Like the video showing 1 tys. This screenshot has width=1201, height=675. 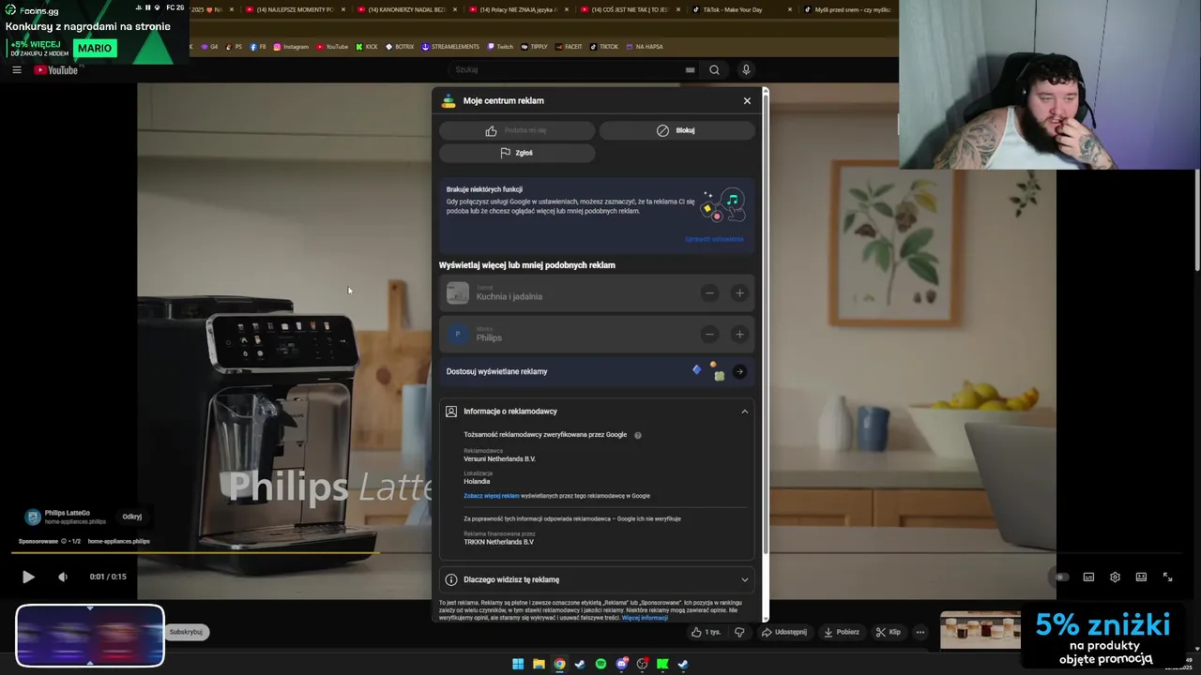click(x=707, y=632)
